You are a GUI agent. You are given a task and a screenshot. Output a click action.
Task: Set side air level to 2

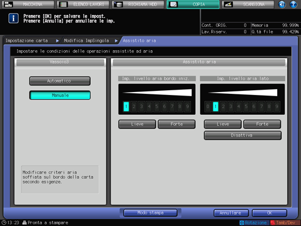(223, 107)
